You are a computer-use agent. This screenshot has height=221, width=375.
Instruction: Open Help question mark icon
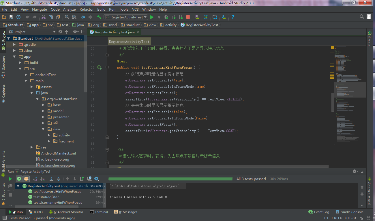[x=233, y=17]
